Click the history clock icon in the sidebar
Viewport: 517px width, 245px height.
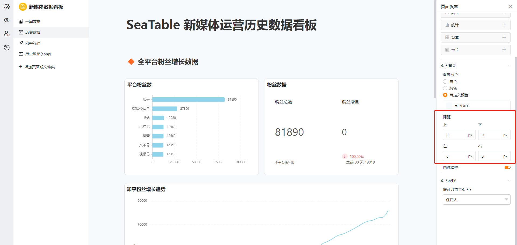click(7, 48)
